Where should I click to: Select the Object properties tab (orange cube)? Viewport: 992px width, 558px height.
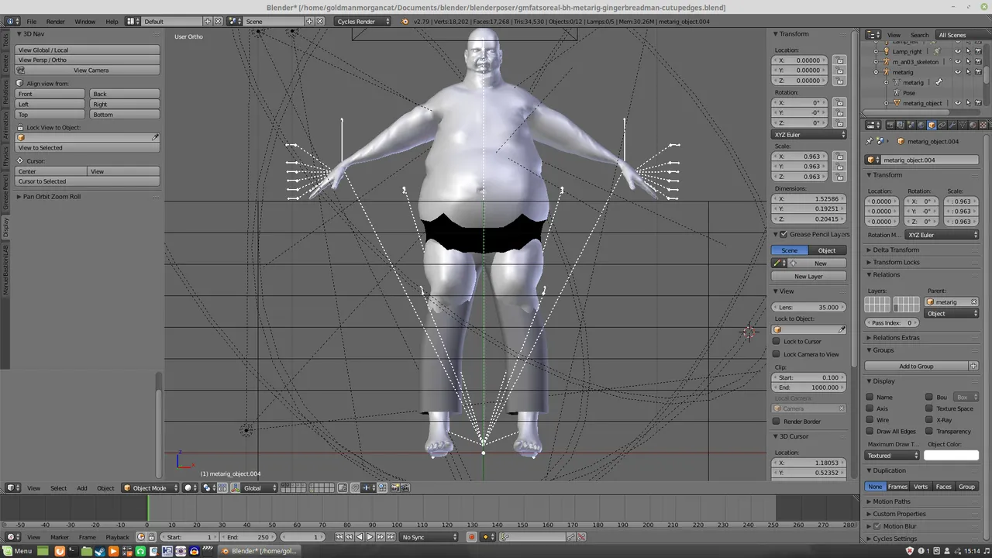(x=932, y=125)
